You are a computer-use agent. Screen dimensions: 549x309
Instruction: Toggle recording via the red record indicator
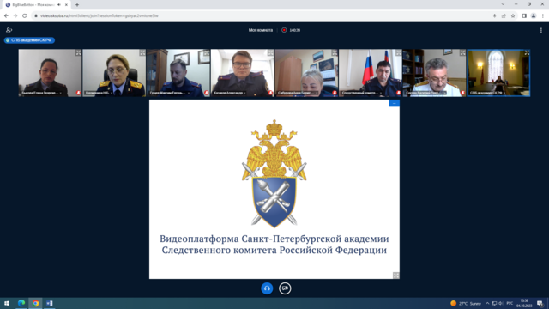[284, 30]
